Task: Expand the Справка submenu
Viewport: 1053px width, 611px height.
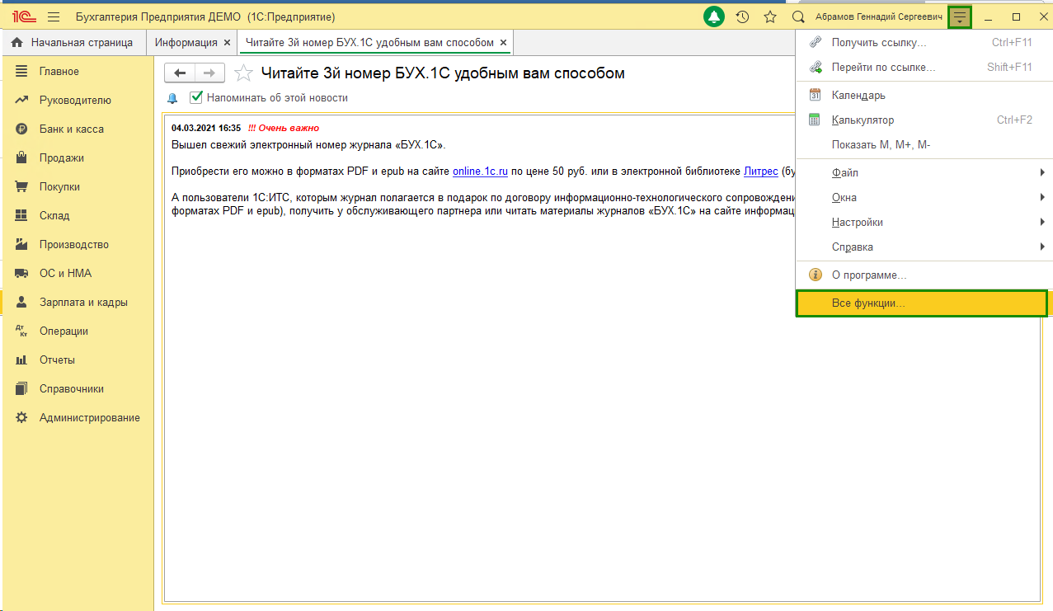Action: pos(924,247)
